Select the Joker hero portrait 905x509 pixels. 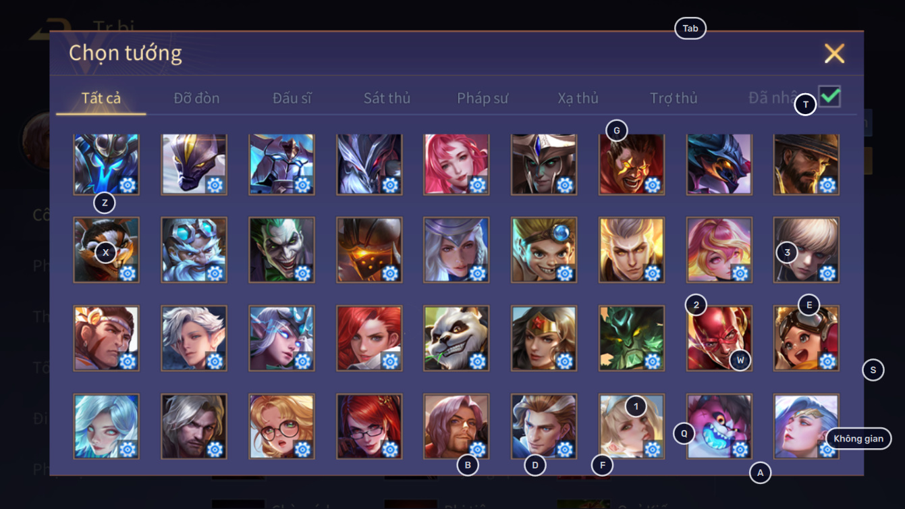pos(281,250)
